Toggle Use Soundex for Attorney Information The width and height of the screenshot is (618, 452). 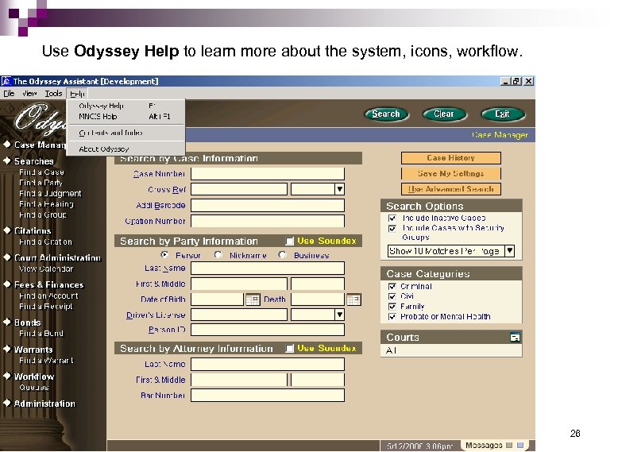click(x=290, y=349)
